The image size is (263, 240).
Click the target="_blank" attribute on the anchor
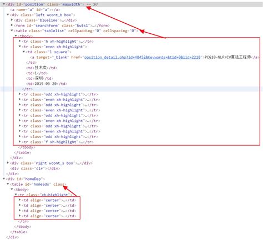pyautogui.click(x=53, y=57)
